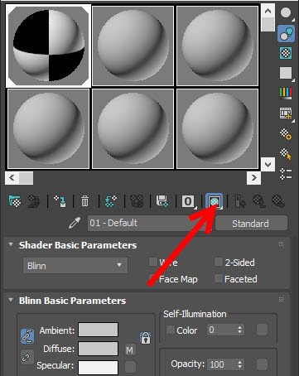Click the Blinn Basic Parameters rollout grip dots
This screenshot has width=299, height=376.
pyautogui.click(x=281, y=299)
